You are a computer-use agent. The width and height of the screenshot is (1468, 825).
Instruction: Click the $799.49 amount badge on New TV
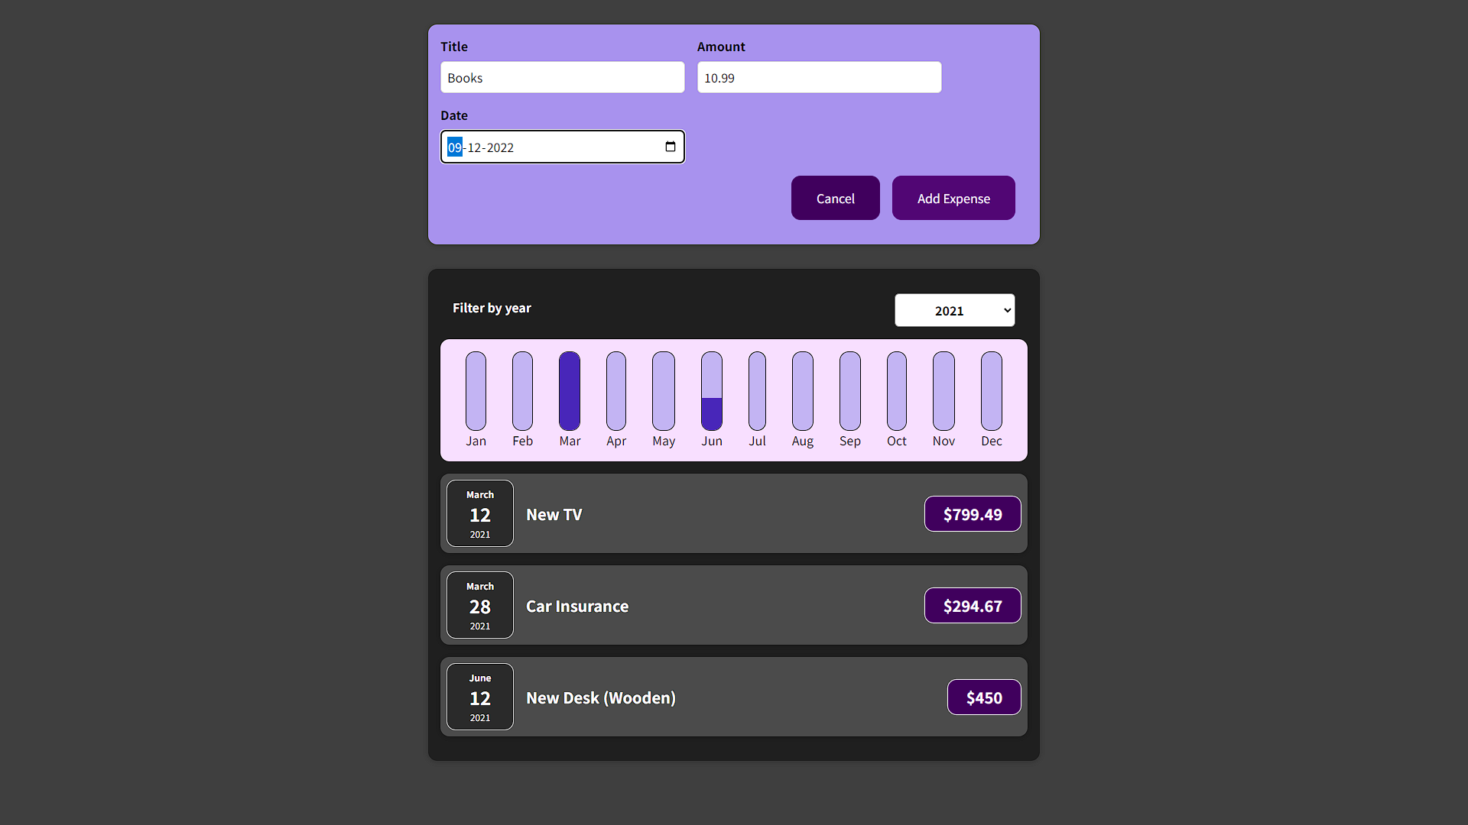click(x=972, y=514)
